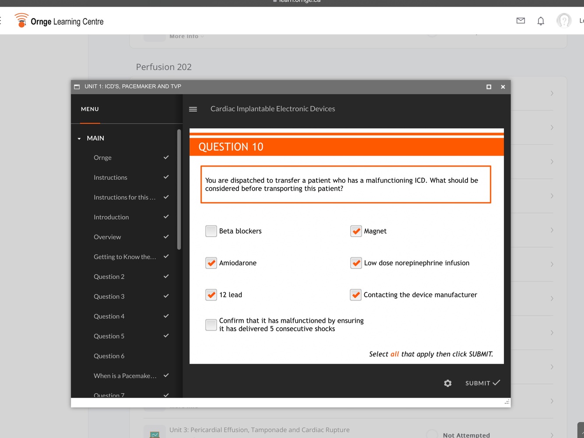Click the resize grip at popup corner
Viewport: 584px width, 438px height.
507,402
